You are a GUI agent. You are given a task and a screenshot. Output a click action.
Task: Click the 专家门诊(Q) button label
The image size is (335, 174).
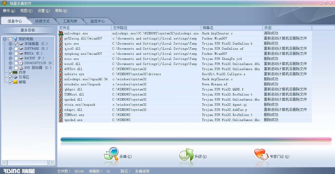click(280, 157)
